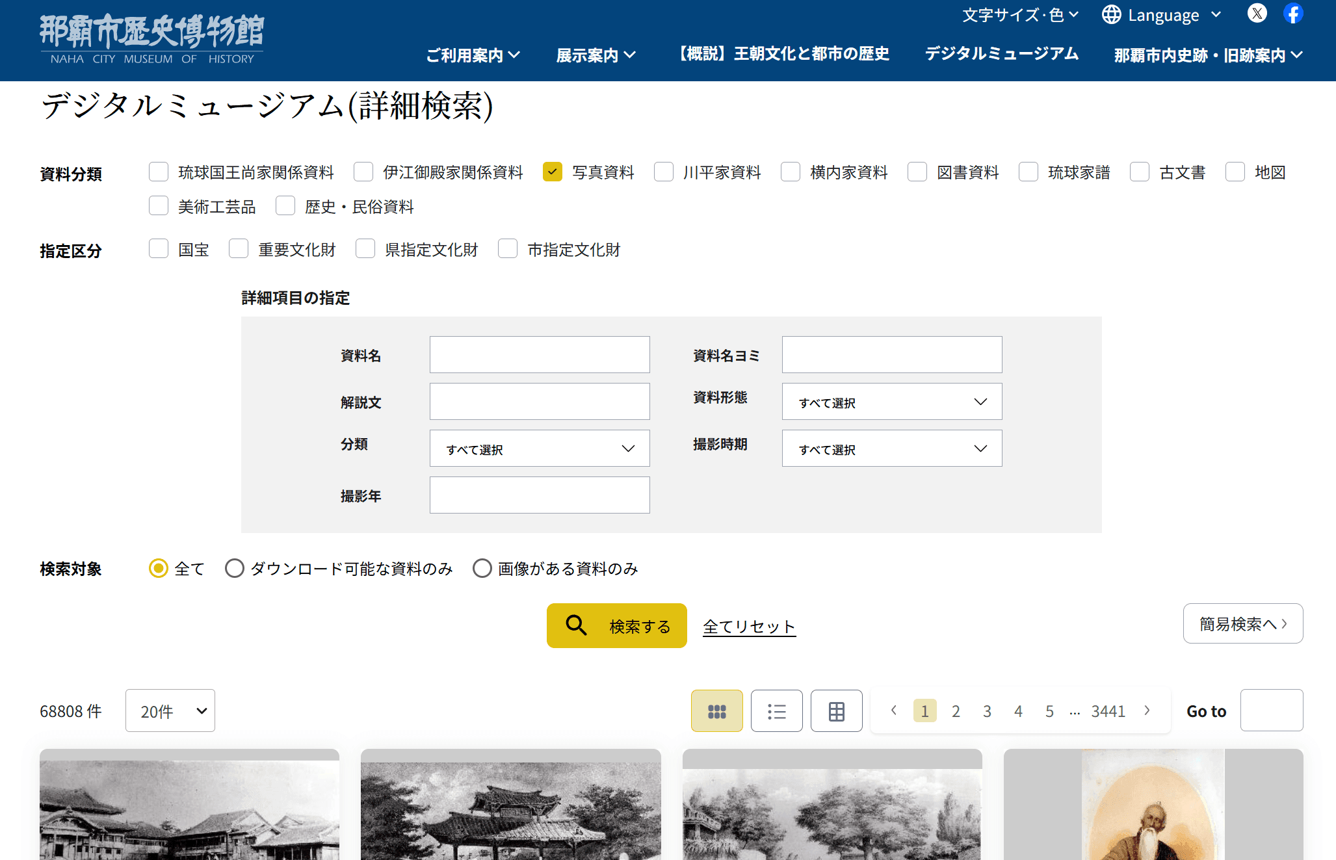
Task: Select 全て radio button
Action: pos(159,569)
